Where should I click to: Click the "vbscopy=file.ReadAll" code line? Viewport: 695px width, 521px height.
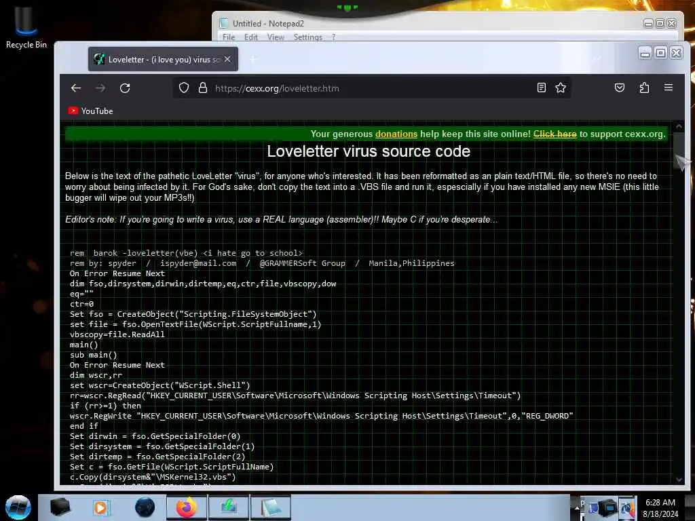pyautogui.click(x=117, y=334)
